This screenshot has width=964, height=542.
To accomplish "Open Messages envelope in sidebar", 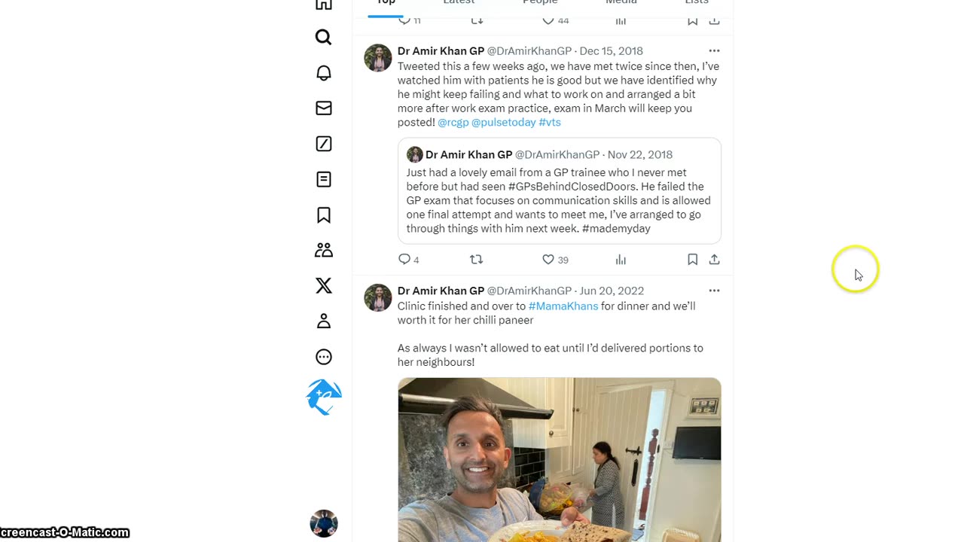I will point(324,108).
